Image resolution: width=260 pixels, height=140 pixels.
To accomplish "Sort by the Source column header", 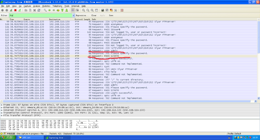I will 27,19.
